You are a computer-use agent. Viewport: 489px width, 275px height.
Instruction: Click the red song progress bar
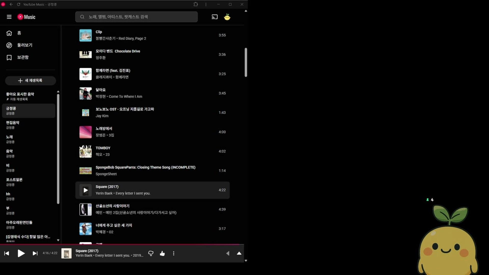[122, 244]
